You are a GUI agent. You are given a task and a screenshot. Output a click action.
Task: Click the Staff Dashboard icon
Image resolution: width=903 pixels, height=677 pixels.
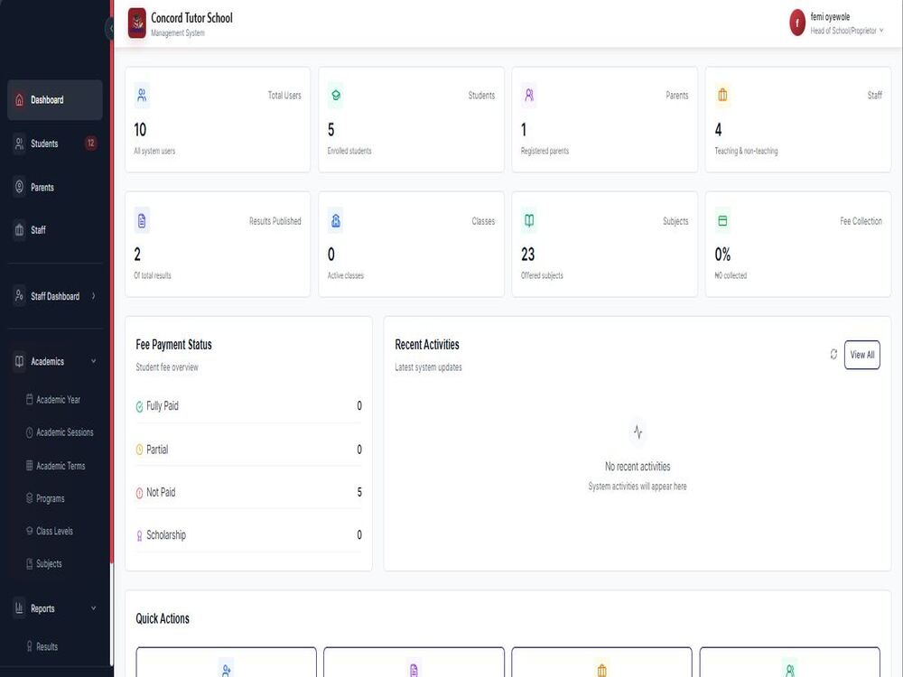19,296
